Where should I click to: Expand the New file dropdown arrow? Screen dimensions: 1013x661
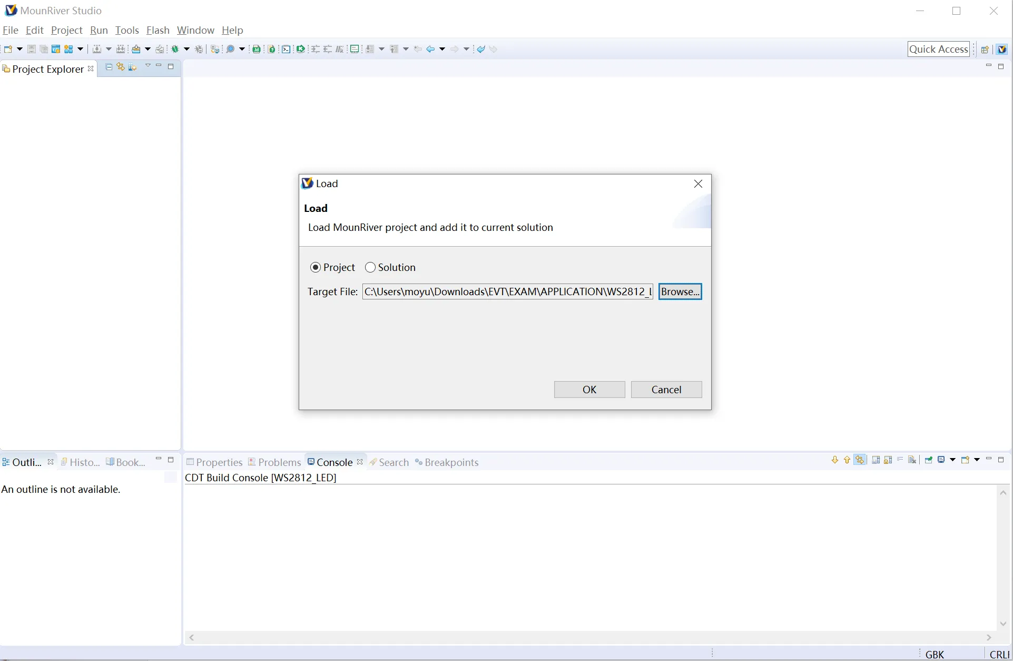point(19,49)
